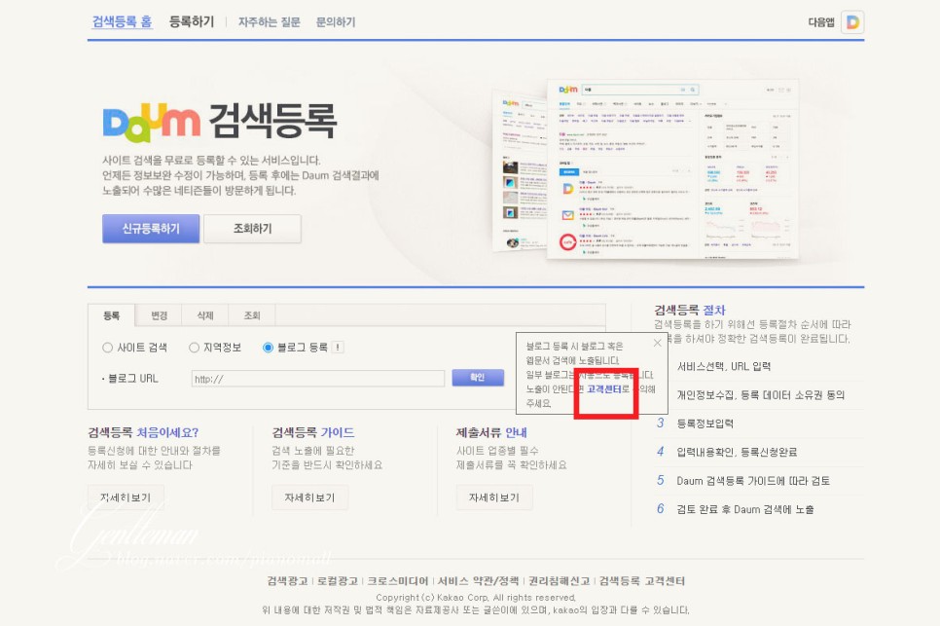The height and width of the screenshot is (626, 940).
Task: Switch to the 변경 tab
Action: point(159,315)
